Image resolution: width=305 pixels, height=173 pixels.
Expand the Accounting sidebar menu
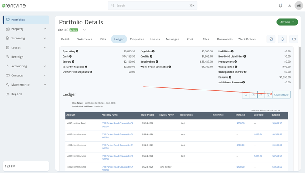point(26,66)
